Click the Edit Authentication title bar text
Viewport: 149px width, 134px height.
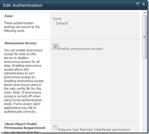(x=22, y=5)
